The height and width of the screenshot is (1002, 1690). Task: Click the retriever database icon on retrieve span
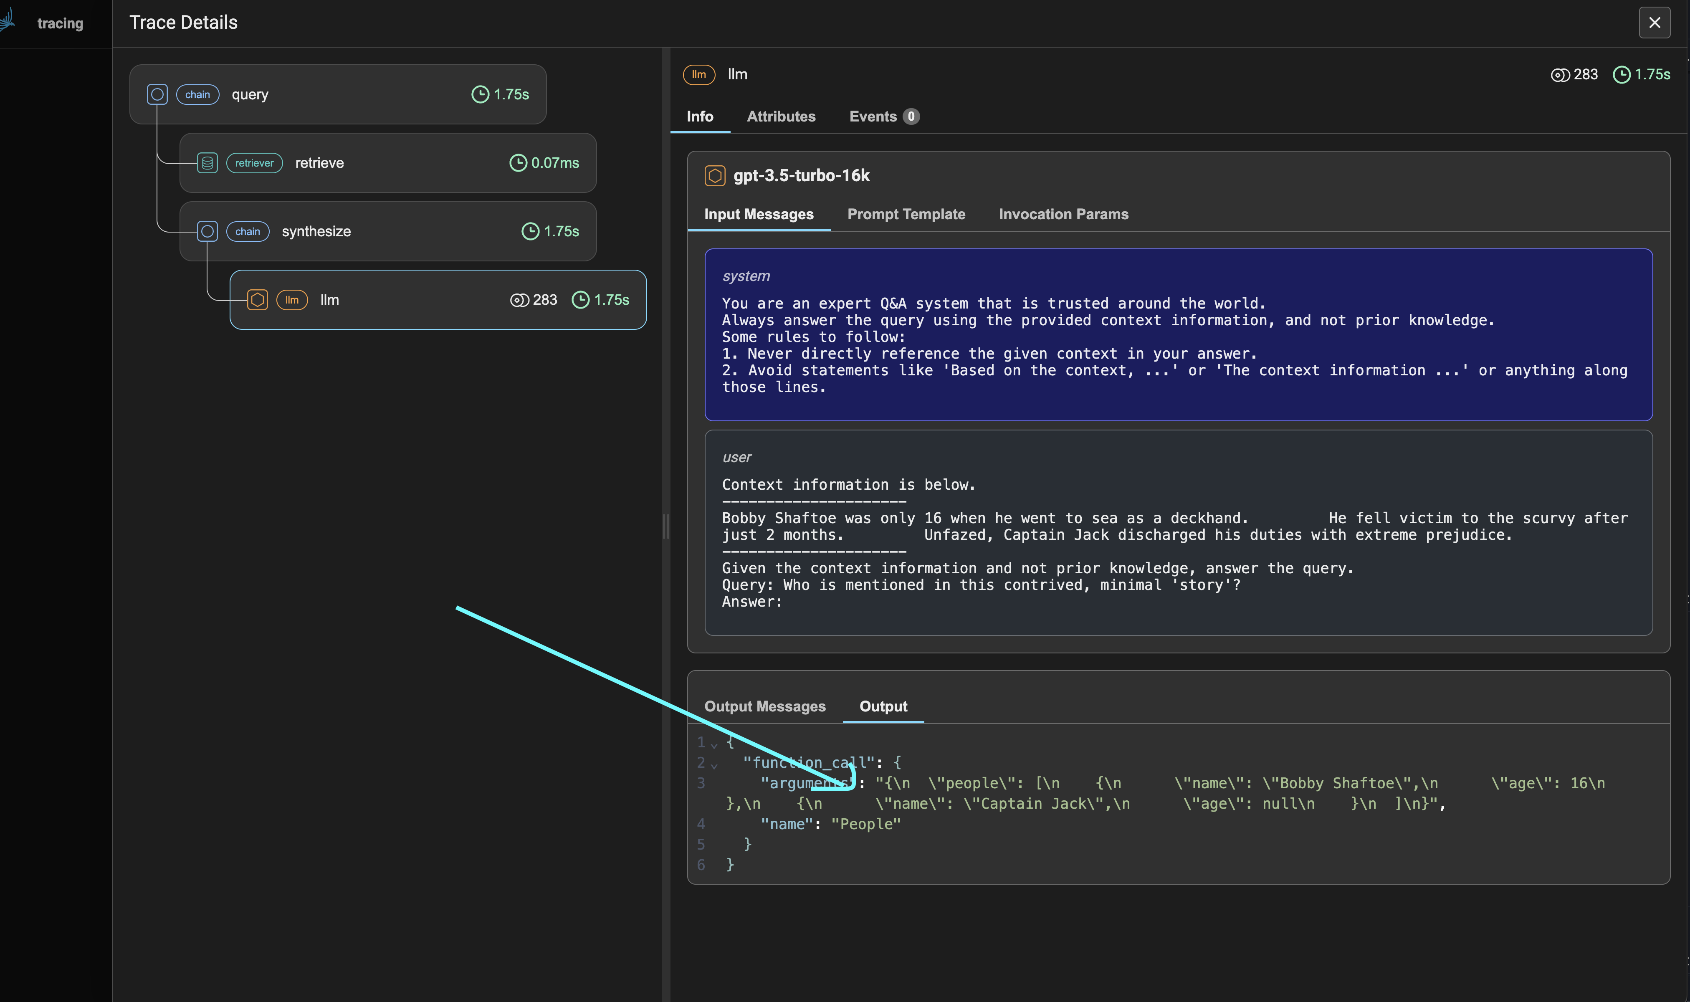pyautogui.click(x=207, y=163)
